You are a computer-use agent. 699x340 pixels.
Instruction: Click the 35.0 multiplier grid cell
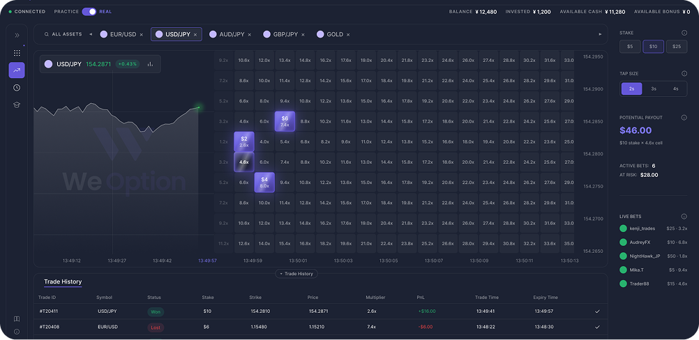(x=569, y=243)
